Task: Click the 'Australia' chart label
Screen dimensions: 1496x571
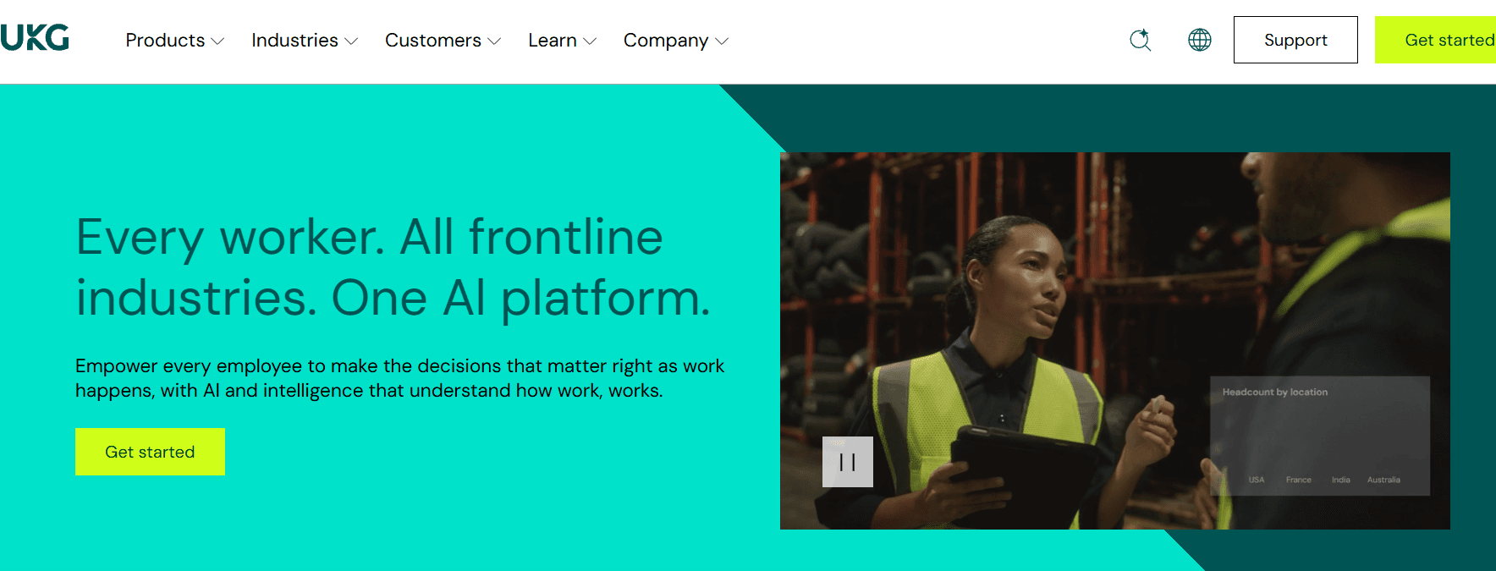Action: (1384, 480)
